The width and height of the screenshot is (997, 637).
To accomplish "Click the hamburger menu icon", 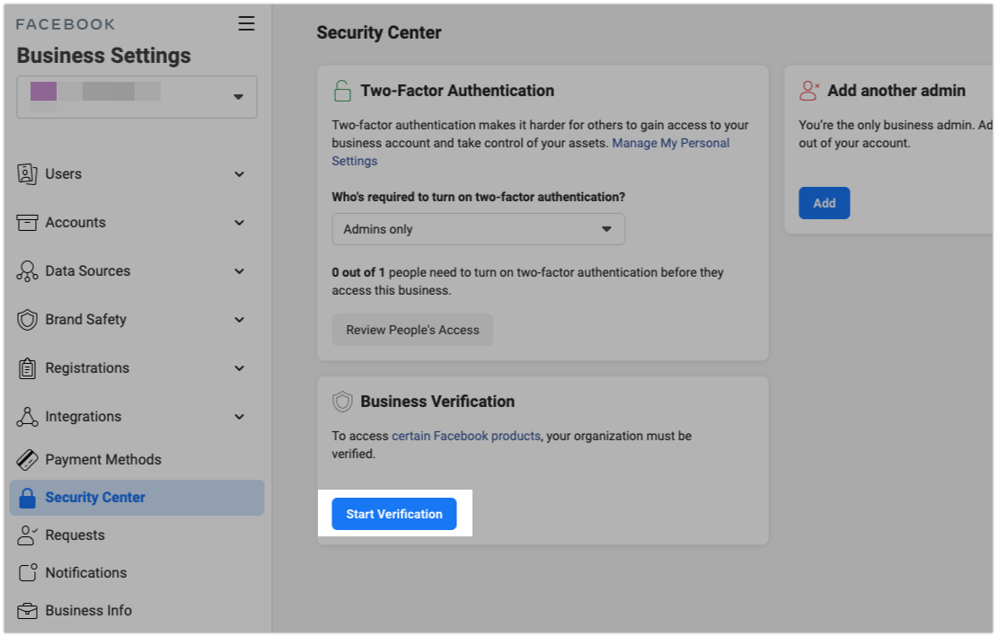I will tap(246, 24).
